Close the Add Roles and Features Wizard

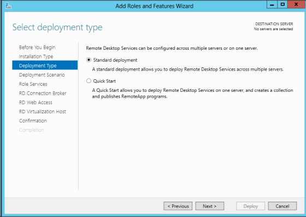[296, 4]
